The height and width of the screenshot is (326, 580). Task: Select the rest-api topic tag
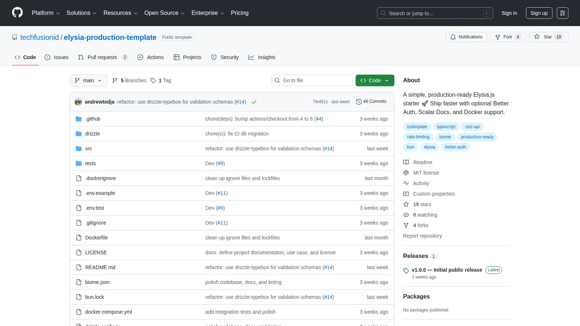[472, 127]
